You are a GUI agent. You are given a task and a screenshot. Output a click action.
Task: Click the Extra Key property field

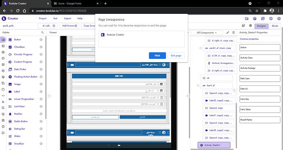click(x=260, y=99)
